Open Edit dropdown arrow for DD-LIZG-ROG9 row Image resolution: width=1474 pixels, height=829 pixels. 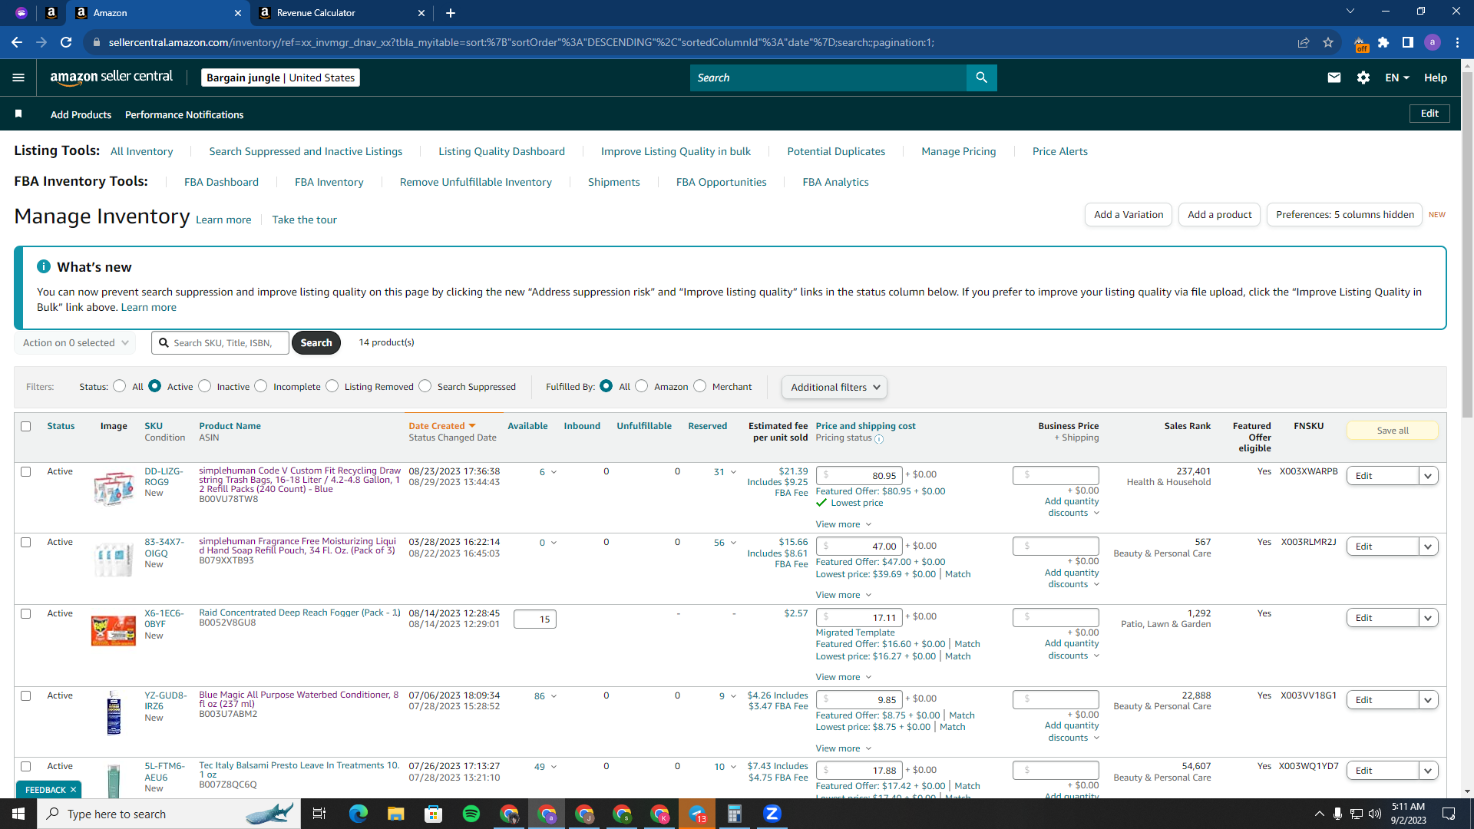click(x=1428, y=476)
